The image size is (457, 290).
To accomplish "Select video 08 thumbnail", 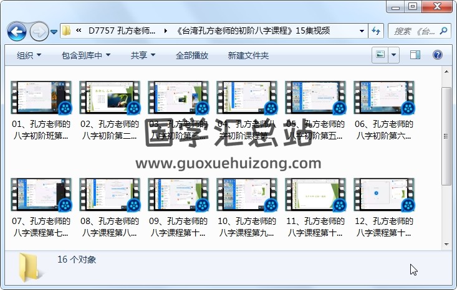I will point(110,195).
